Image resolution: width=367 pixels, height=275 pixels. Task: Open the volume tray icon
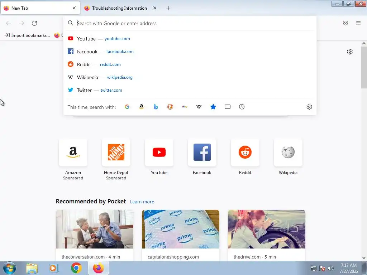click(x=330, y=268)
